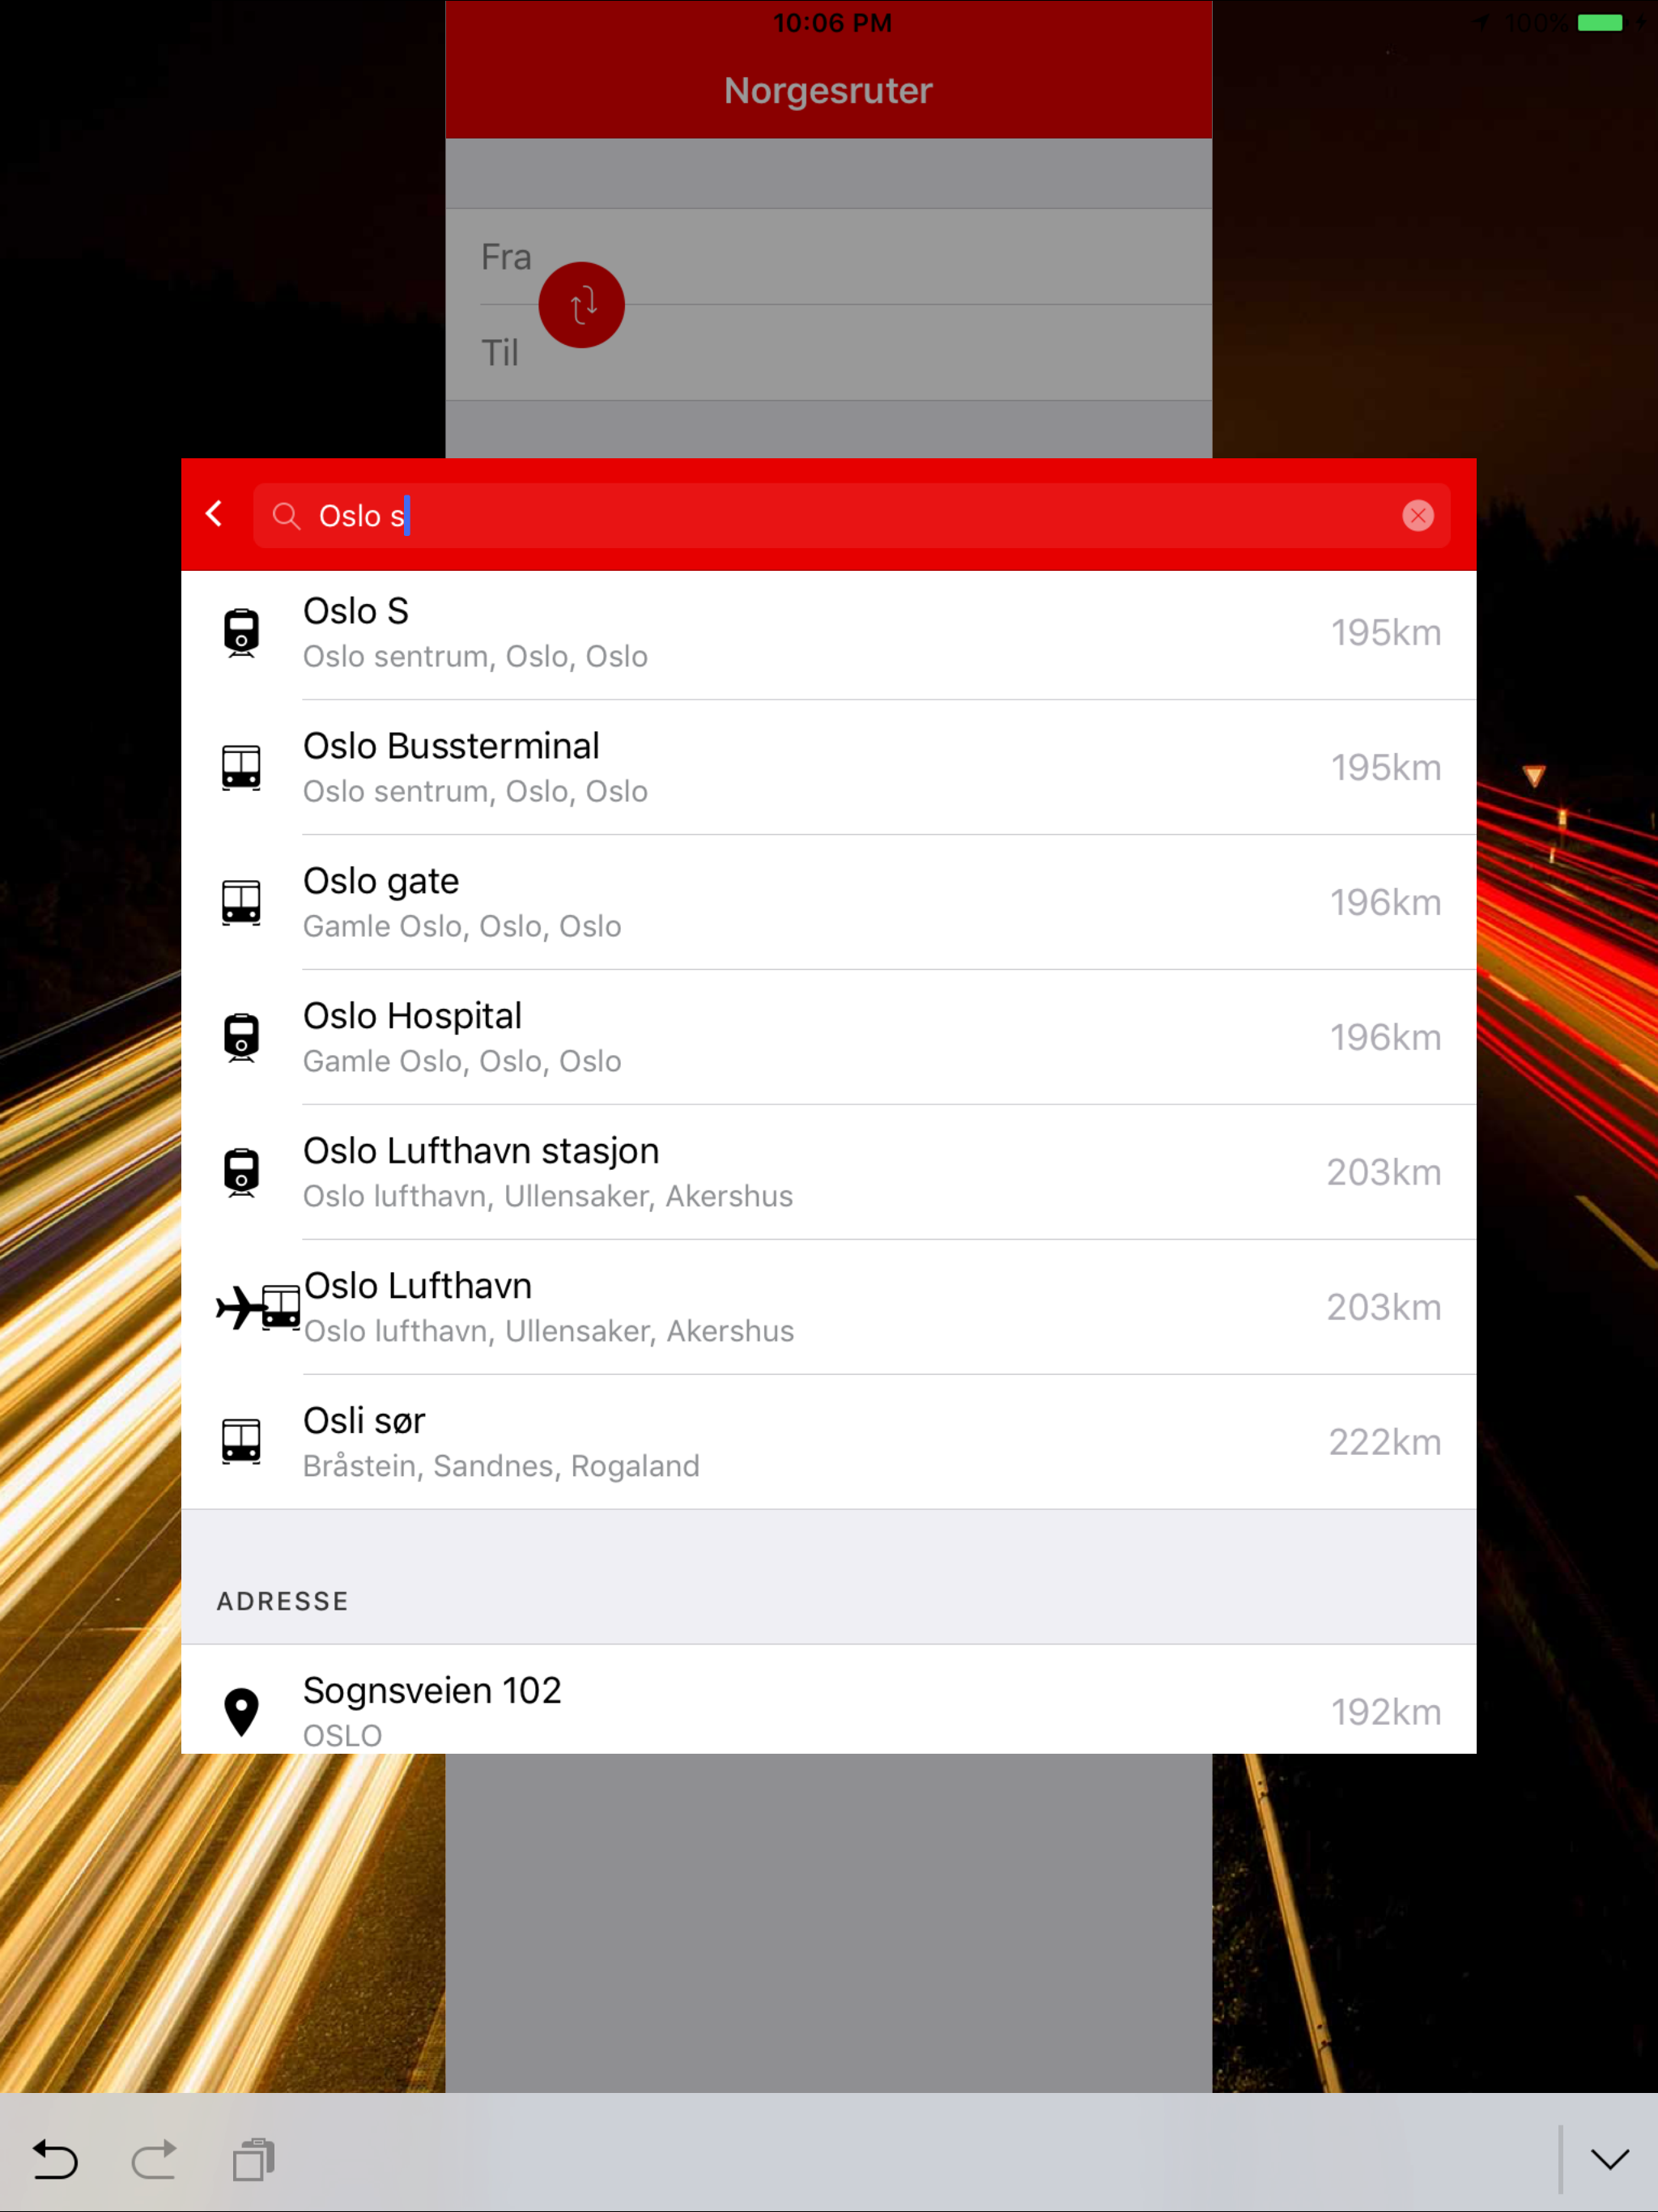Screen dimensions: 1658x2212
Task: Tap the keyboard undo arrow
Action: click(x=55, y=2159)
